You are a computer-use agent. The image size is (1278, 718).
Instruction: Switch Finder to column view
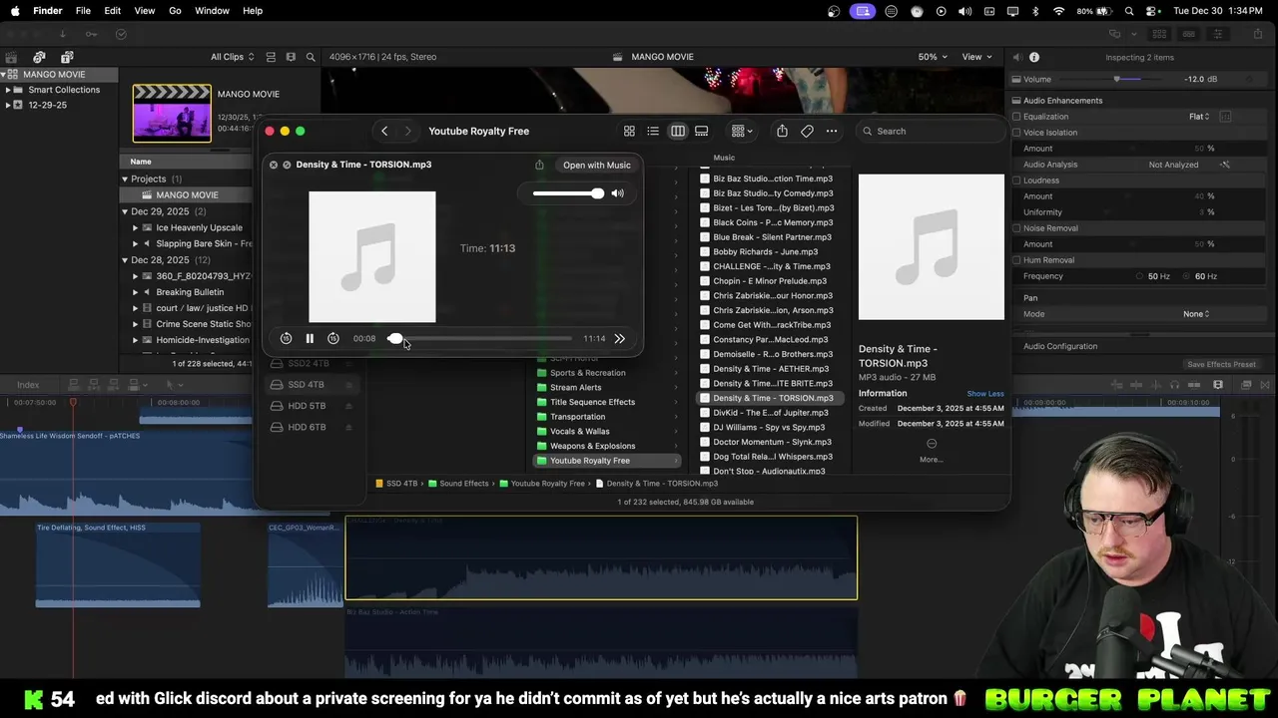point(678,131)
